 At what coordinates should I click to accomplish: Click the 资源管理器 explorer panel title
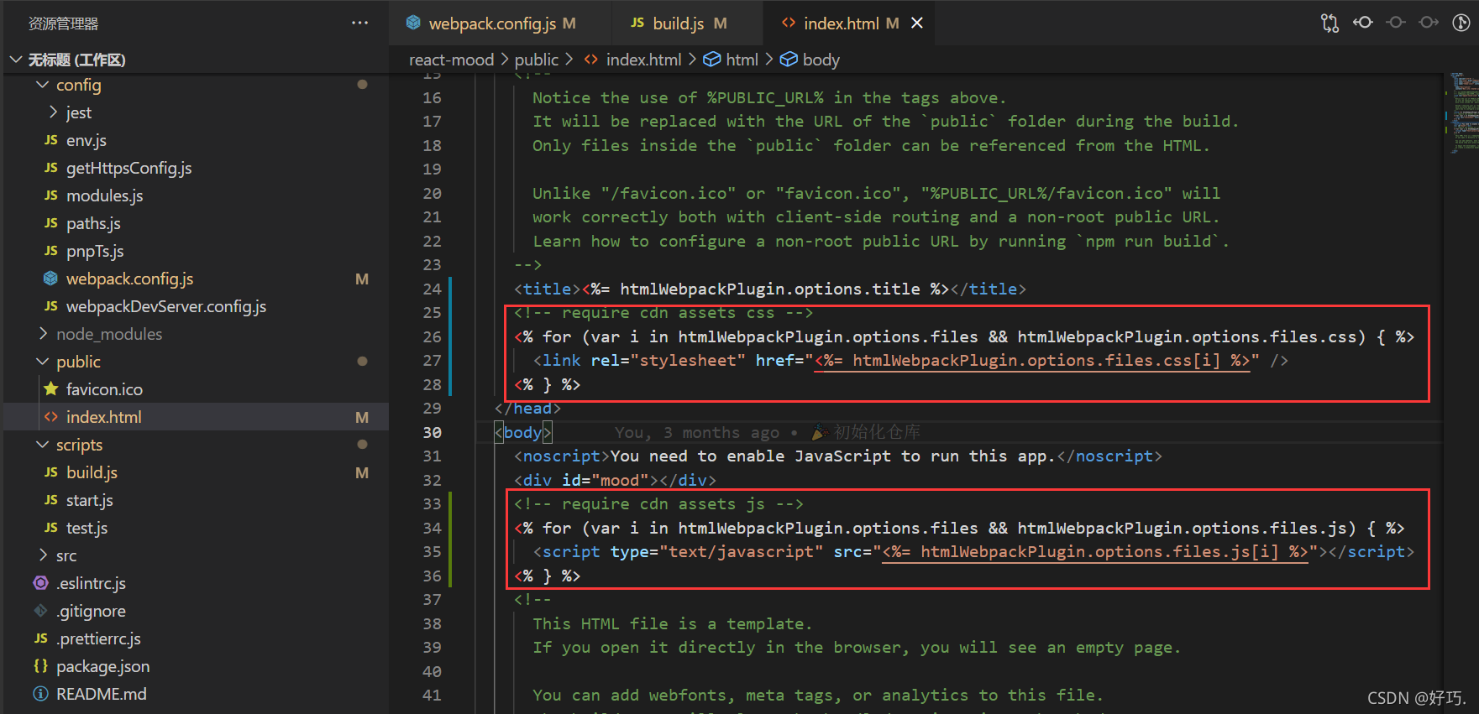click(x=64, y=23)
